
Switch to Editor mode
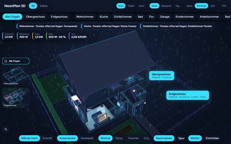point(44,6)
